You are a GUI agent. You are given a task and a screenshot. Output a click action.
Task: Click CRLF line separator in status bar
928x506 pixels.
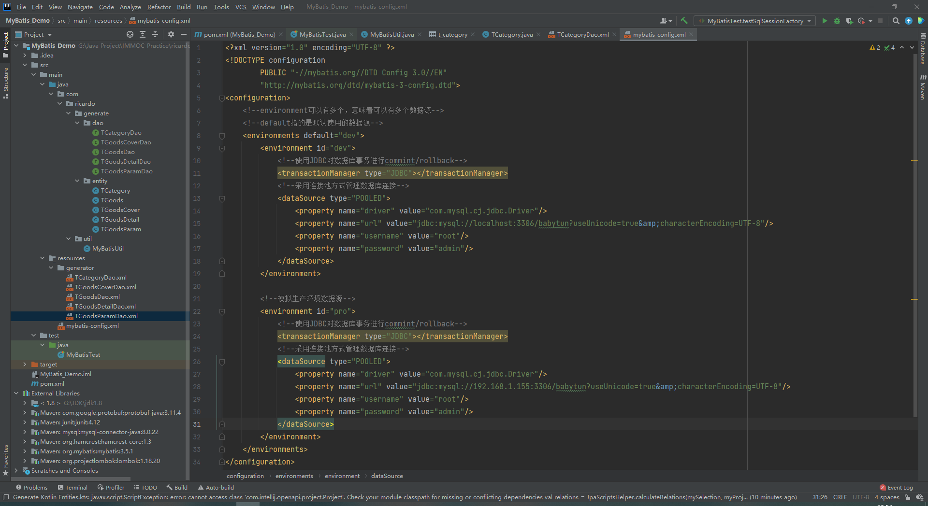[x=840, y=497]
